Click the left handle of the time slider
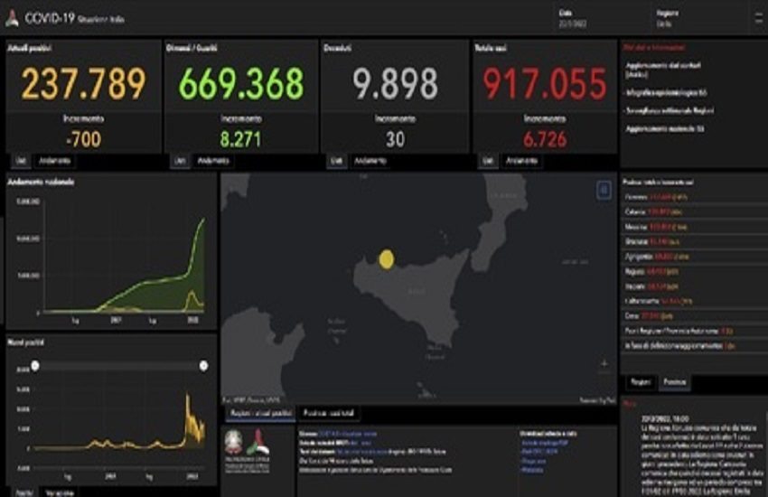Image resolution: width=768 pixels, height=497 pixels. (x=35, y=365)
